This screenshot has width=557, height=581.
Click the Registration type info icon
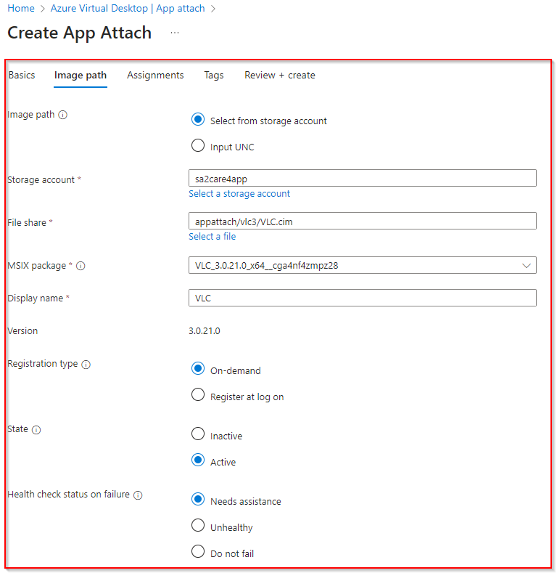click(x=86, y=365)
